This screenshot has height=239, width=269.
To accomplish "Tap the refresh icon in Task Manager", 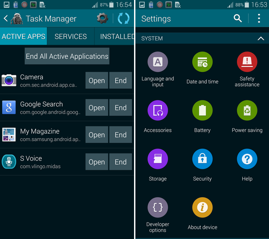I will click(123, 18).
